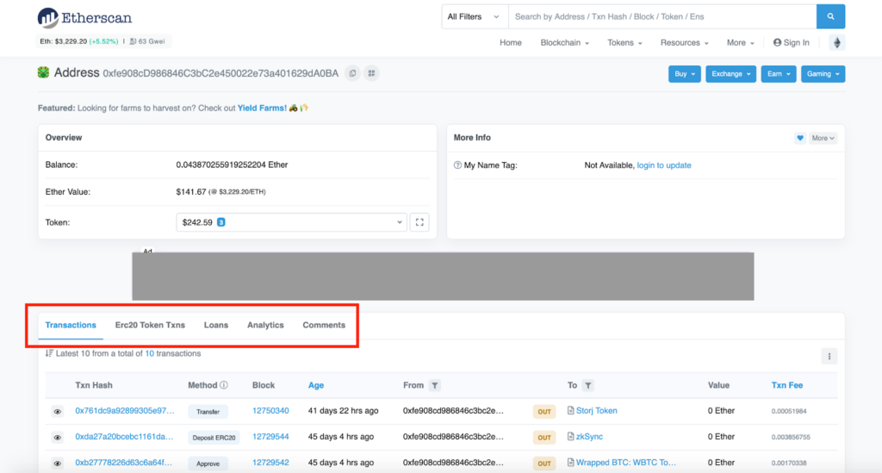882x473 pixels.
Task: Open the Buy dropdown button
Action: coord(685,74)
